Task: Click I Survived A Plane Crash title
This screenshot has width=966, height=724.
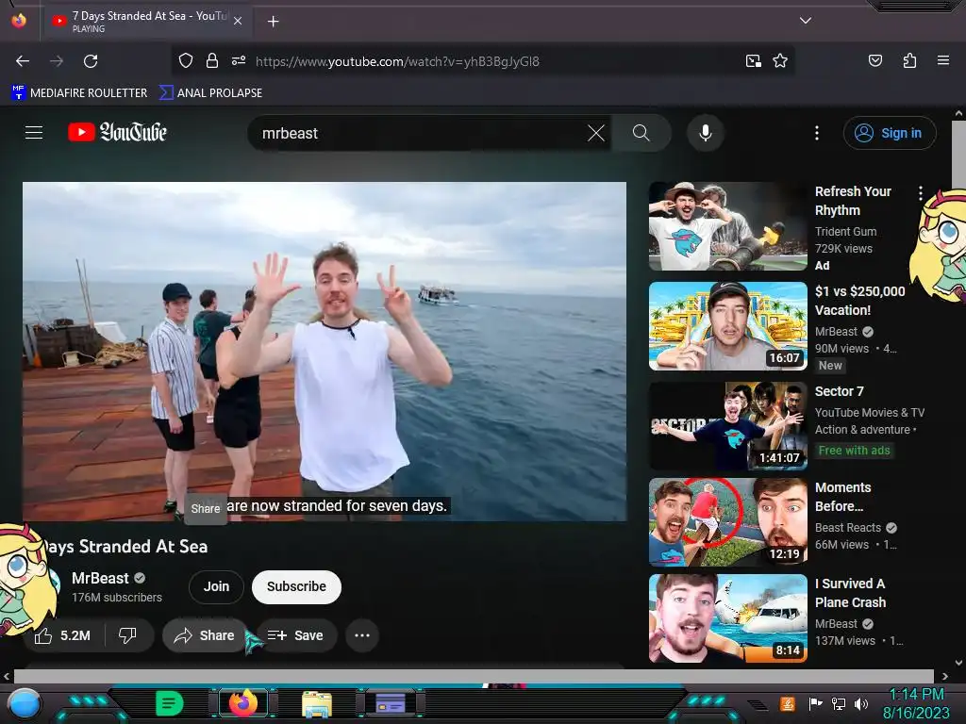Action: coord(850,593)
